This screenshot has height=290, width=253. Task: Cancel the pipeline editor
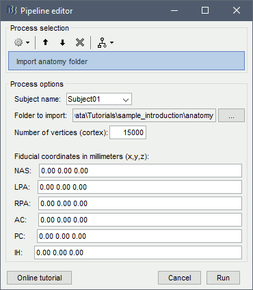tap(179, 278)
